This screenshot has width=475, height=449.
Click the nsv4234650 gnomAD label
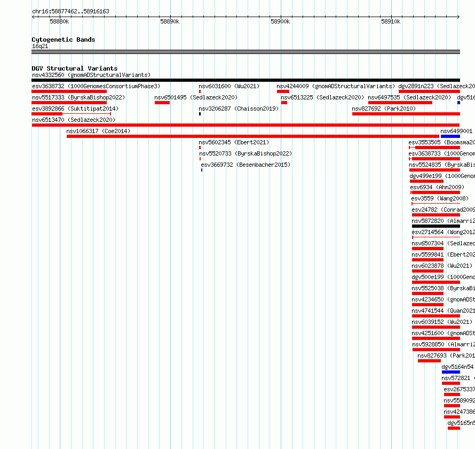[x=443, y=299]
